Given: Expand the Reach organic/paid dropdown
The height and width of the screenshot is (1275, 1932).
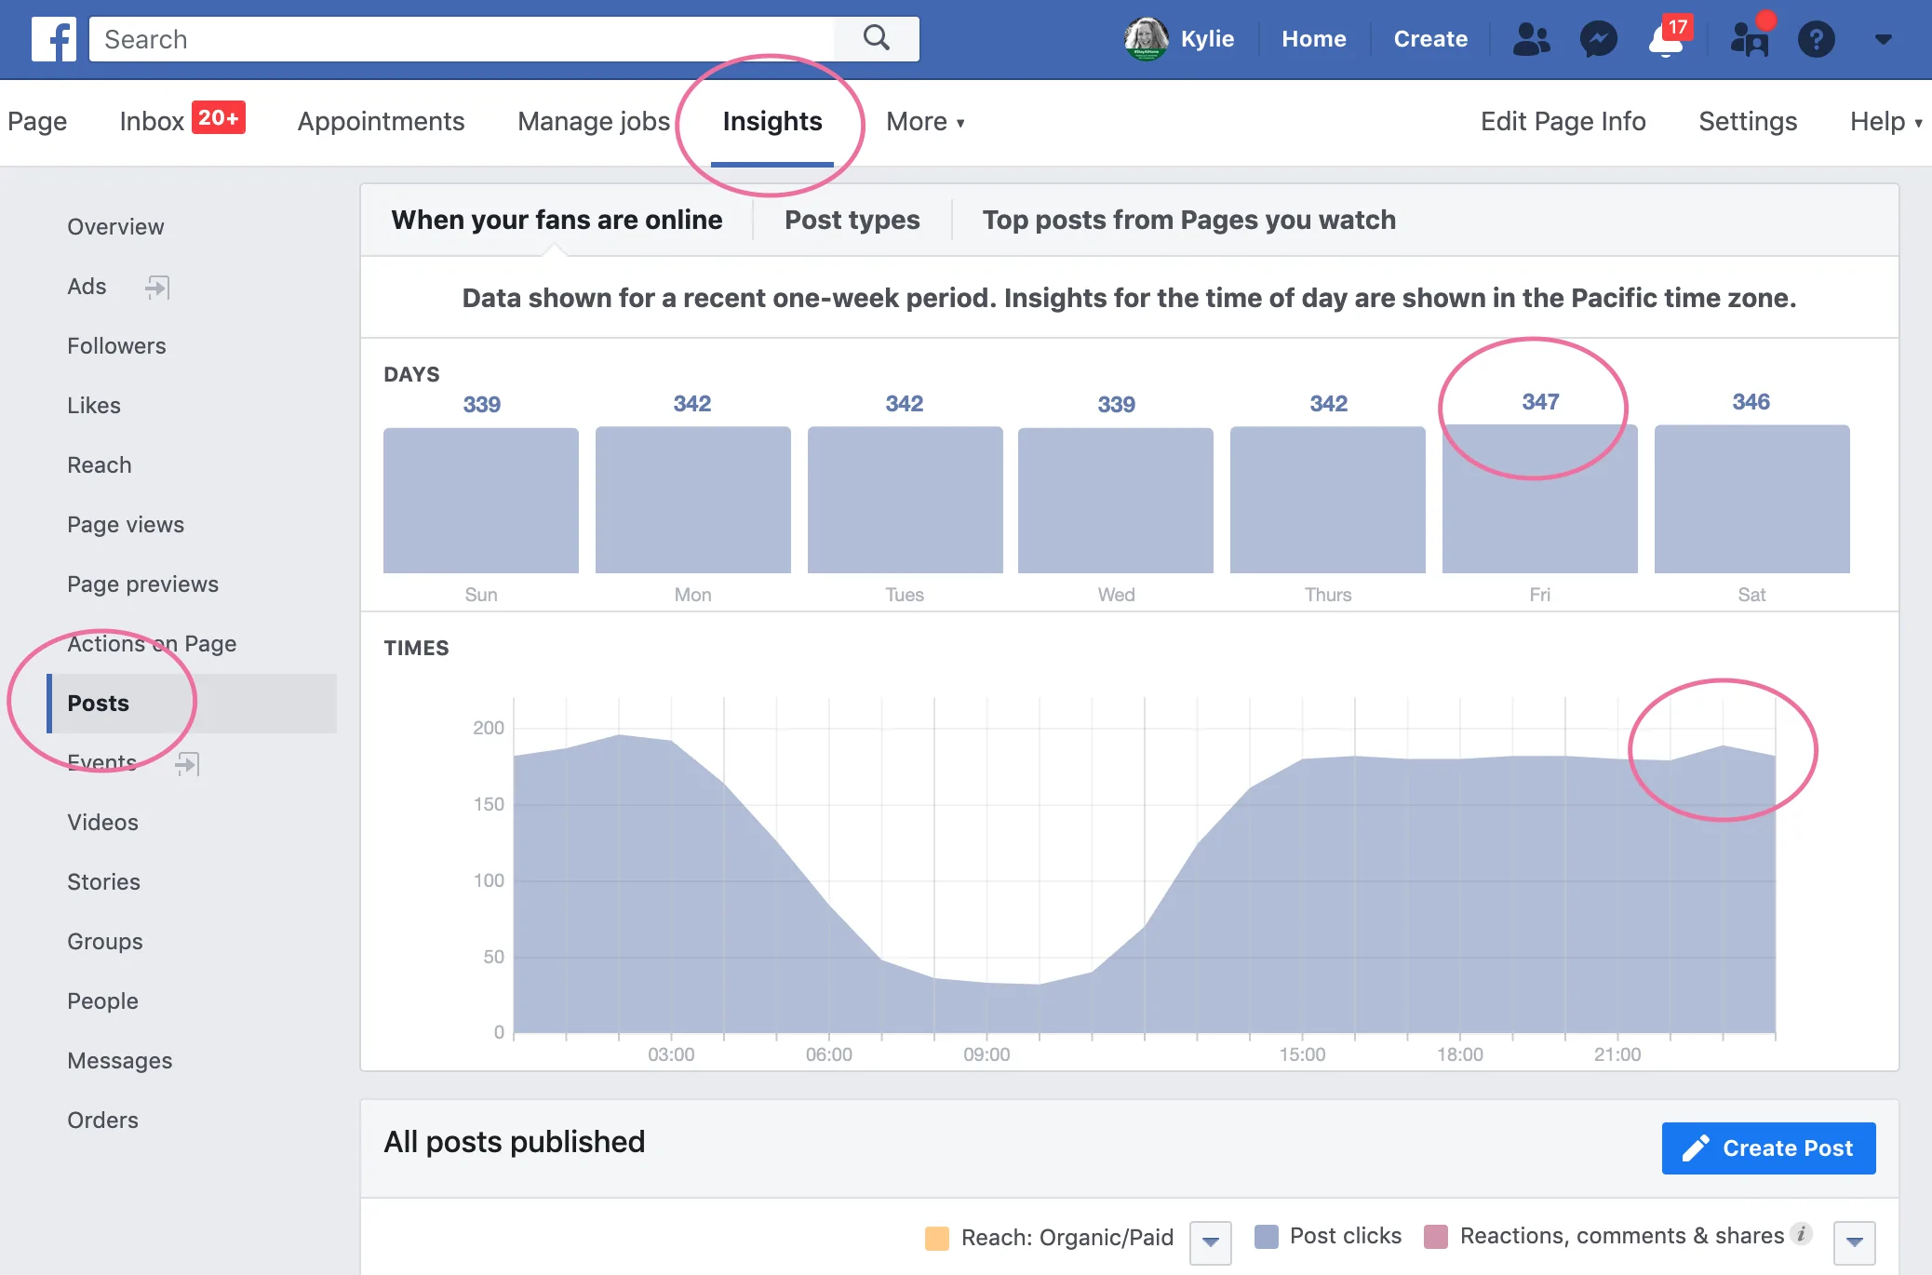Looking at the screenshot, I should pyautogui.click(x=1216, y=1235).
